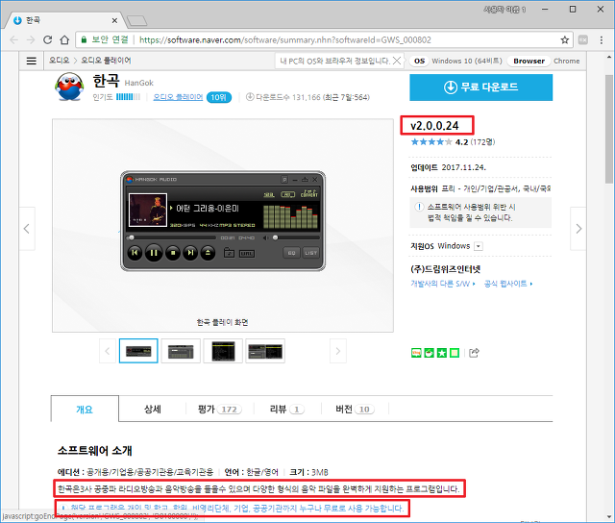This screenshot has height=523, width=615.
Task: Click the seek slider in the player screenshot
Action: click(x=171, y=237)
